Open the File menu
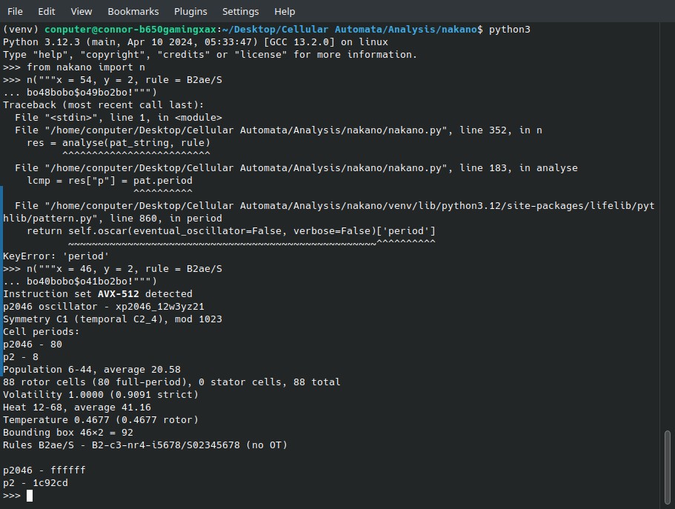 tap(15, 12)
